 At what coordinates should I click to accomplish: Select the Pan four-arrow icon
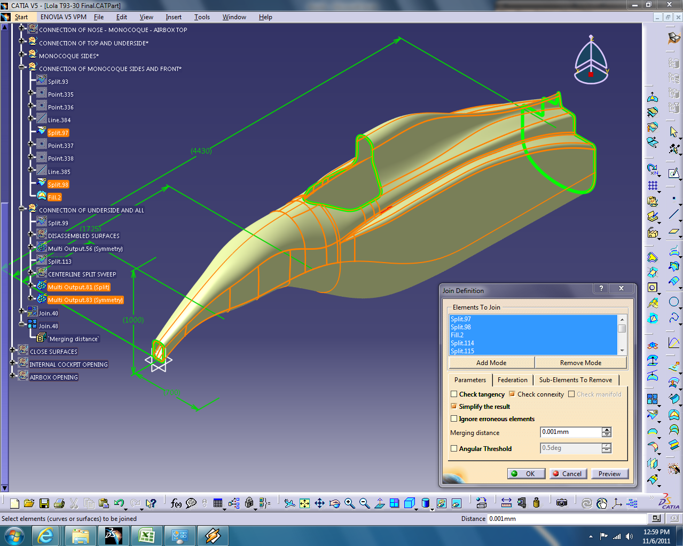(x=319, y=503)
